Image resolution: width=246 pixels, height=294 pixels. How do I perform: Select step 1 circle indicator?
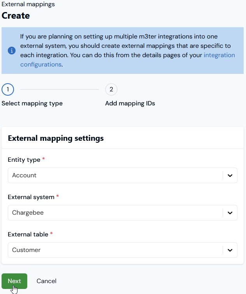(8, 89)
